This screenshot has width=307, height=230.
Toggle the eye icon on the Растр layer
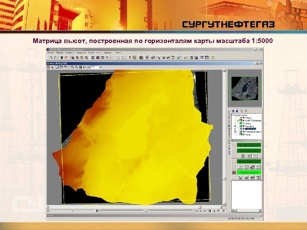coord(243,135)
